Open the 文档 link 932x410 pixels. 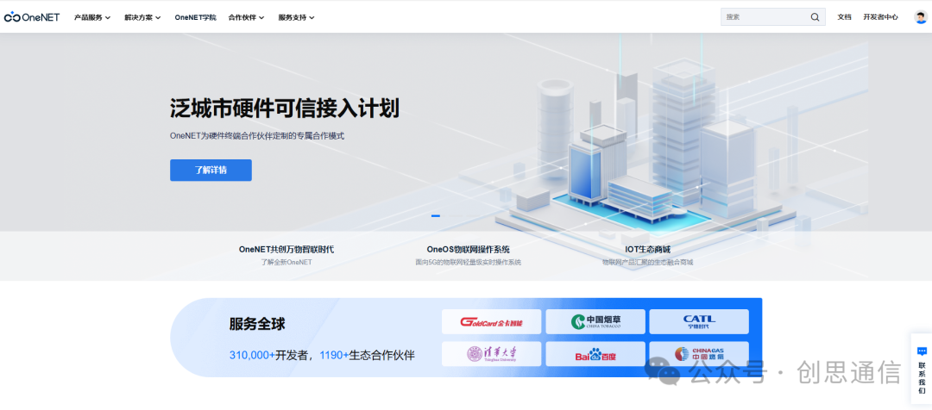(844, 17)
